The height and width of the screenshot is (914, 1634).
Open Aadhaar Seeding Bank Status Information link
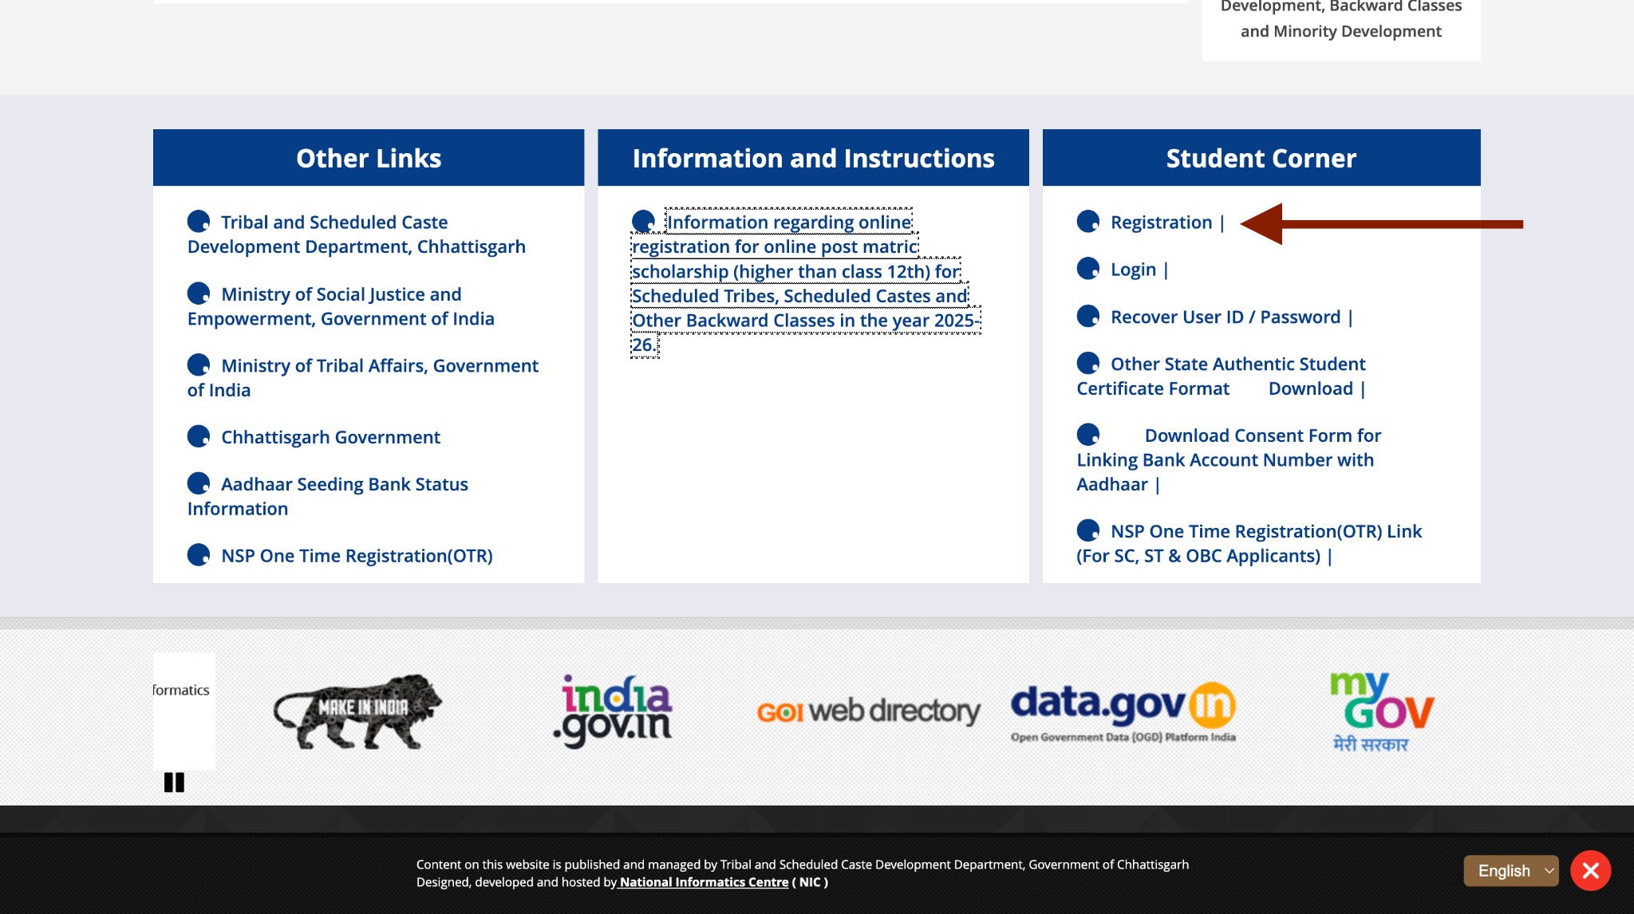[328, 497]
